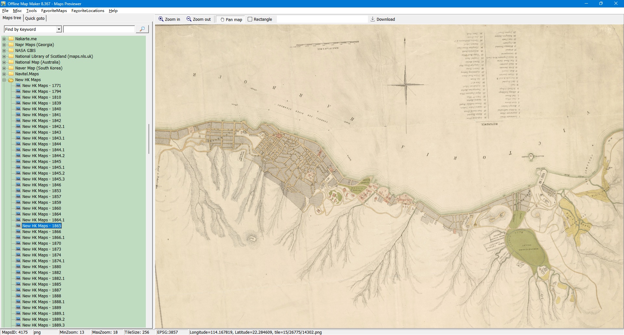The height and width of the screenshot is (335, 624).
Task: Click the Zoom out magnifier icon
Action: coord(189,19)
